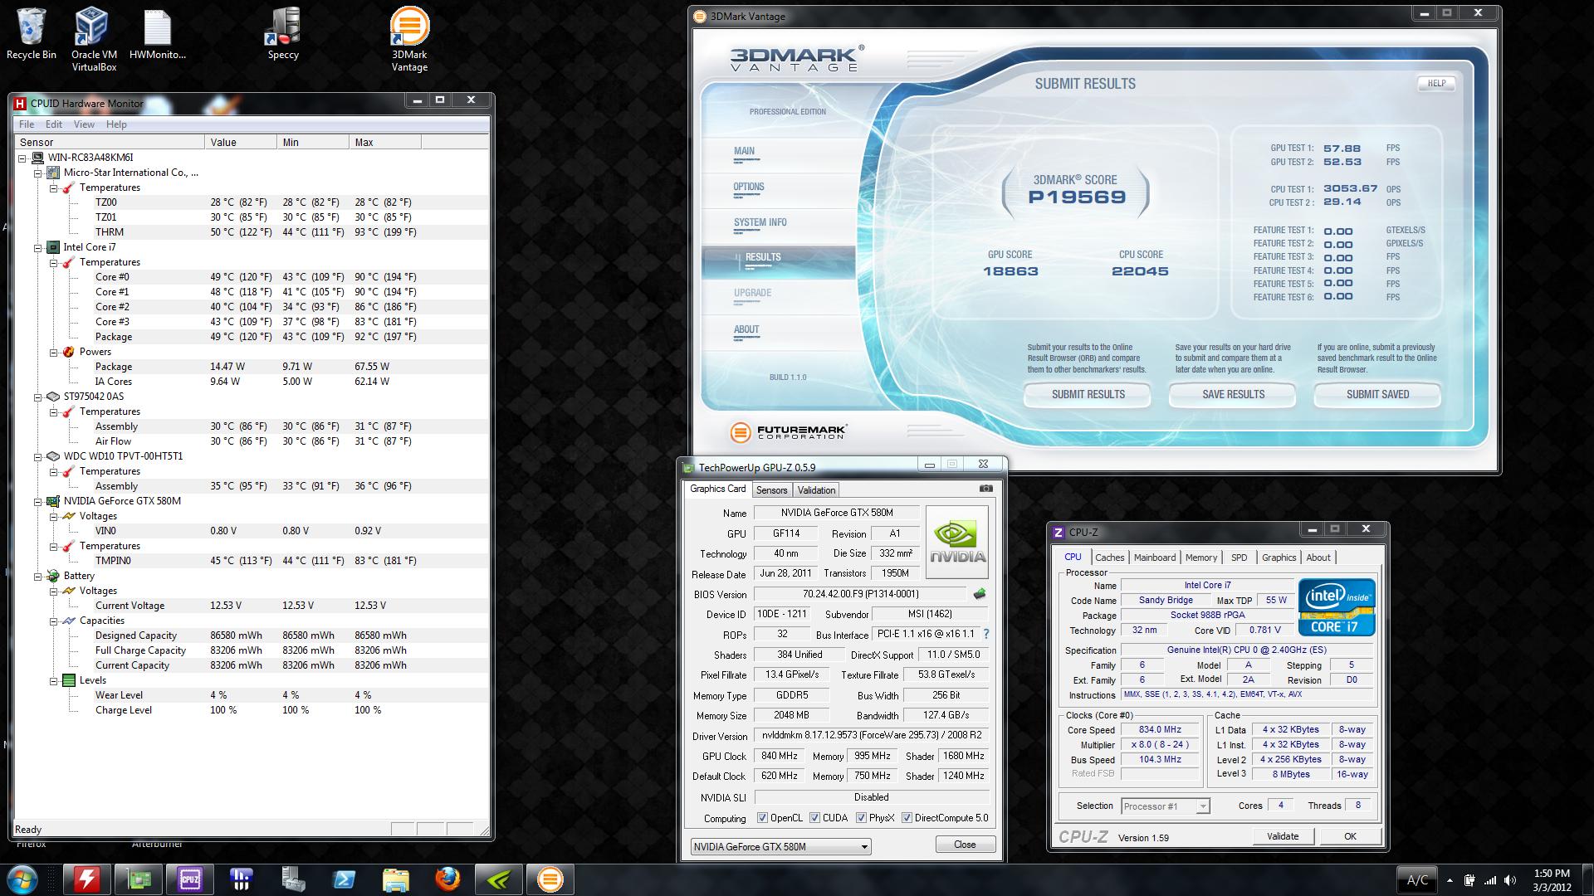The width and height of the screenshot is (1594, 896).
Task: Click the SAVE RESULTS button
Action: point(1233,395)
